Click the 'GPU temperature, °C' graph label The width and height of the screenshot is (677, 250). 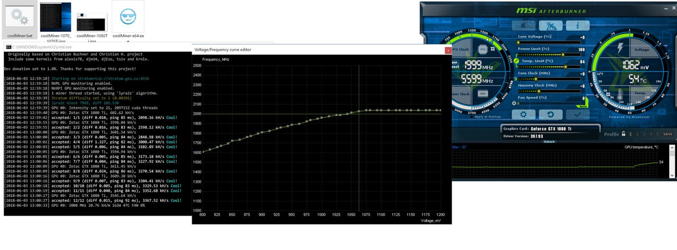click(x=641, y=147)
